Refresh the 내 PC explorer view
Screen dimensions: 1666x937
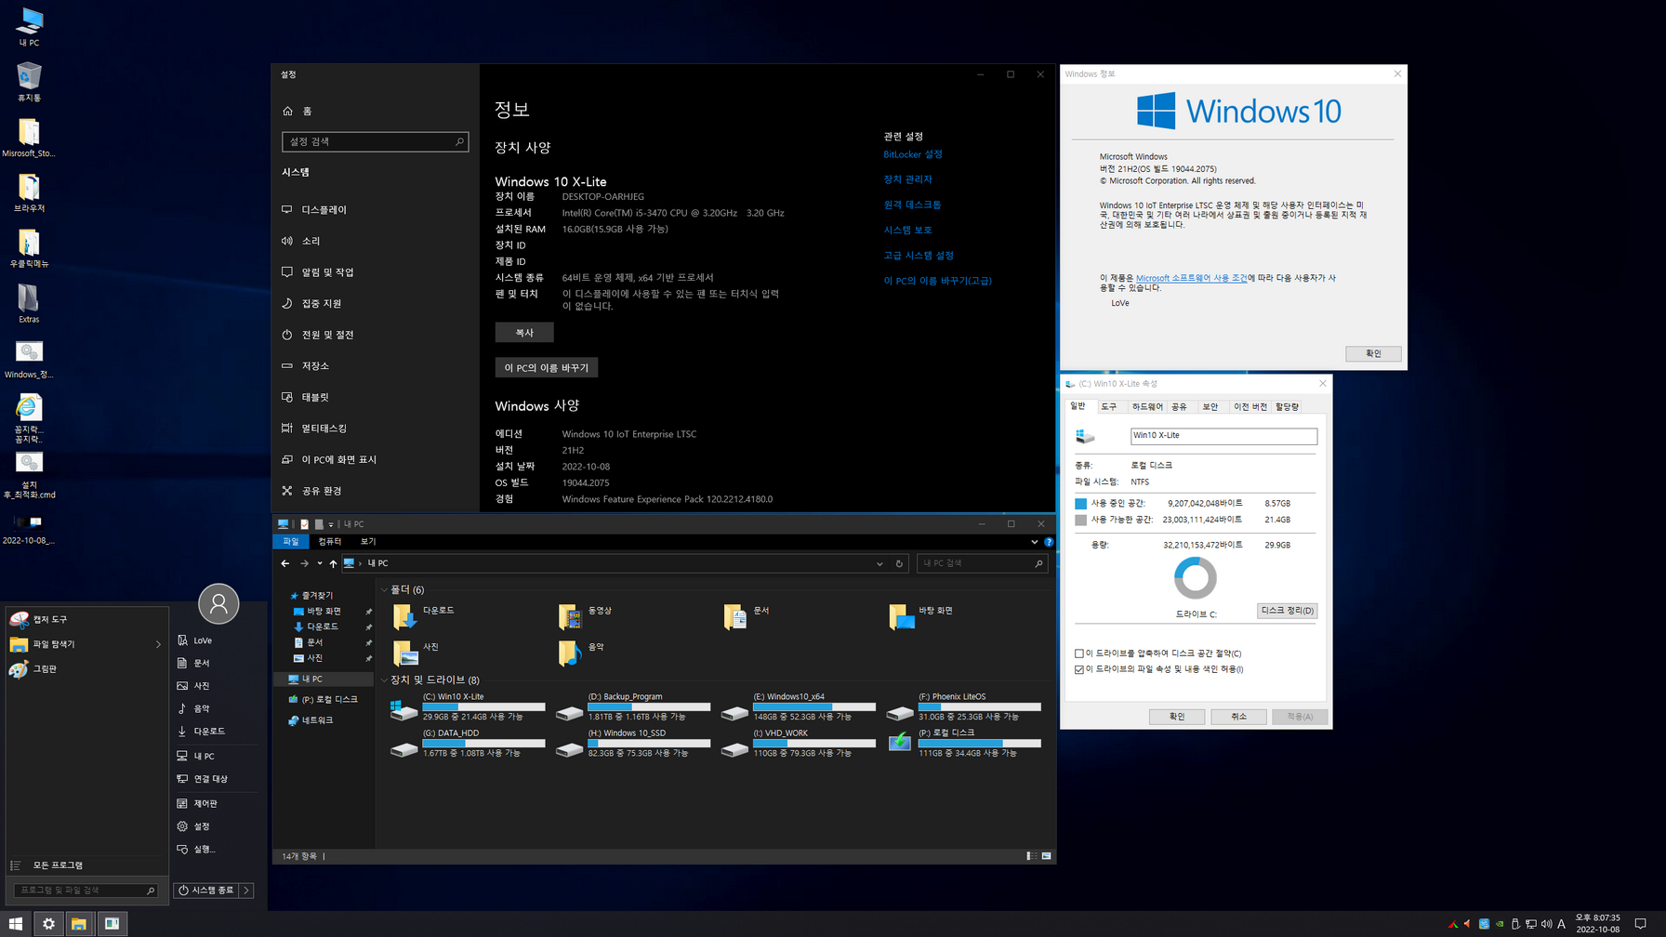click(899, 563)
